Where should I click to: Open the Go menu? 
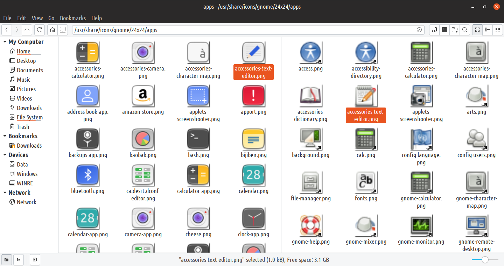click(51, 18)
